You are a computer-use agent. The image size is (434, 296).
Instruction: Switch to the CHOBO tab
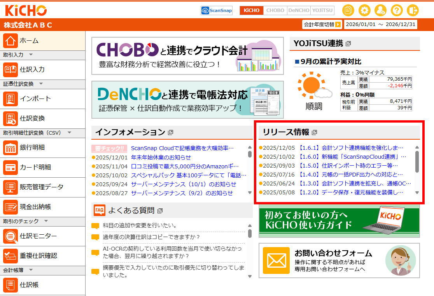[275, 10]
